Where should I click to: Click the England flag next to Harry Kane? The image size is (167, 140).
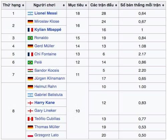pos(30,103)
